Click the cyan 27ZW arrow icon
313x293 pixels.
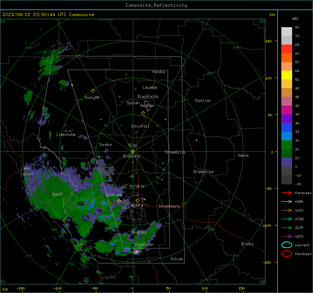[x=287, y=219]
